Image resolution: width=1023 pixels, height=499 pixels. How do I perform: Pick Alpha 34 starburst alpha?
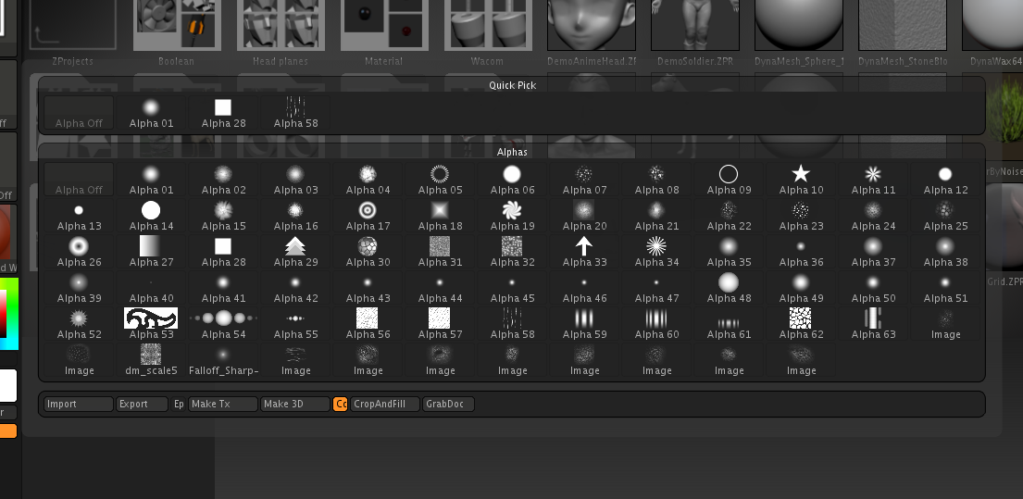[656, 252]
